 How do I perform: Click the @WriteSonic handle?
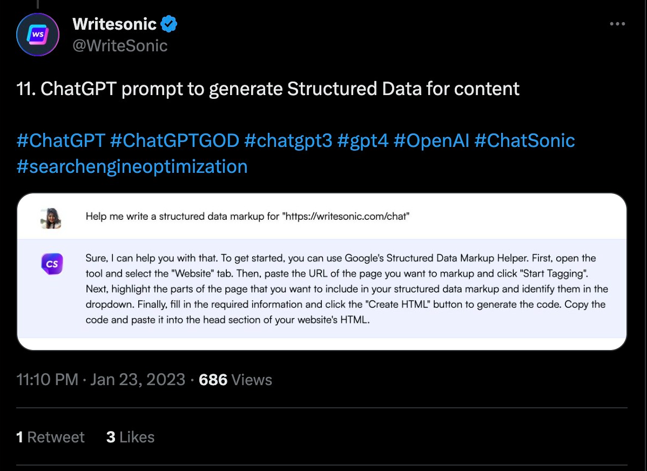click(120, 46)
